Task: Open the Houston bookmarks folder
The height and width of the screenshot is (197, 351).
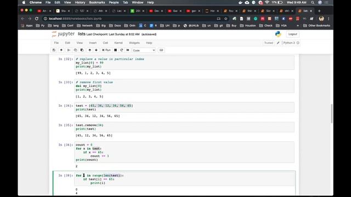Action: click(248, 26)
